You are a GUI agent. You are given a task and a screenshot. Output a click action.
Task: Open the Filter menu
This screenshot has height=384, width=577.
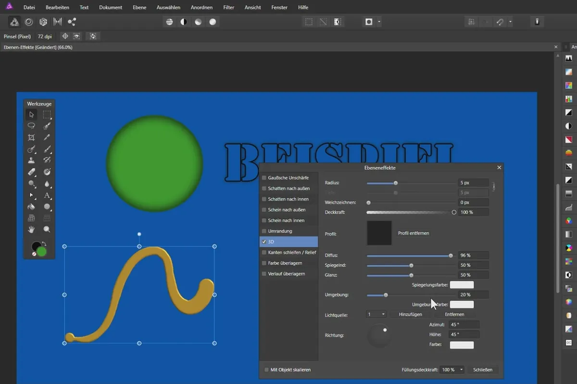pos(229,7)
